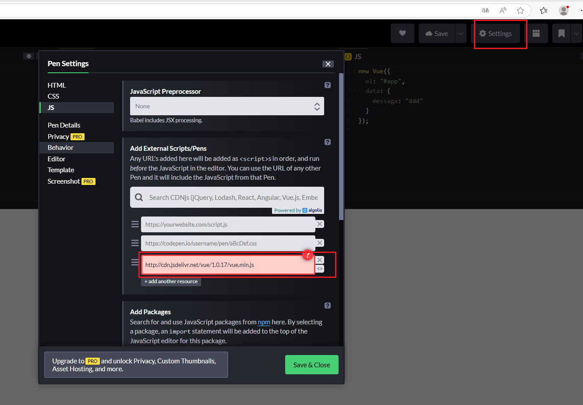The height and width of the screenshot is (405, 583).
Task: Click 'message: "ddd"' line in JS editor
Action: 397,101
